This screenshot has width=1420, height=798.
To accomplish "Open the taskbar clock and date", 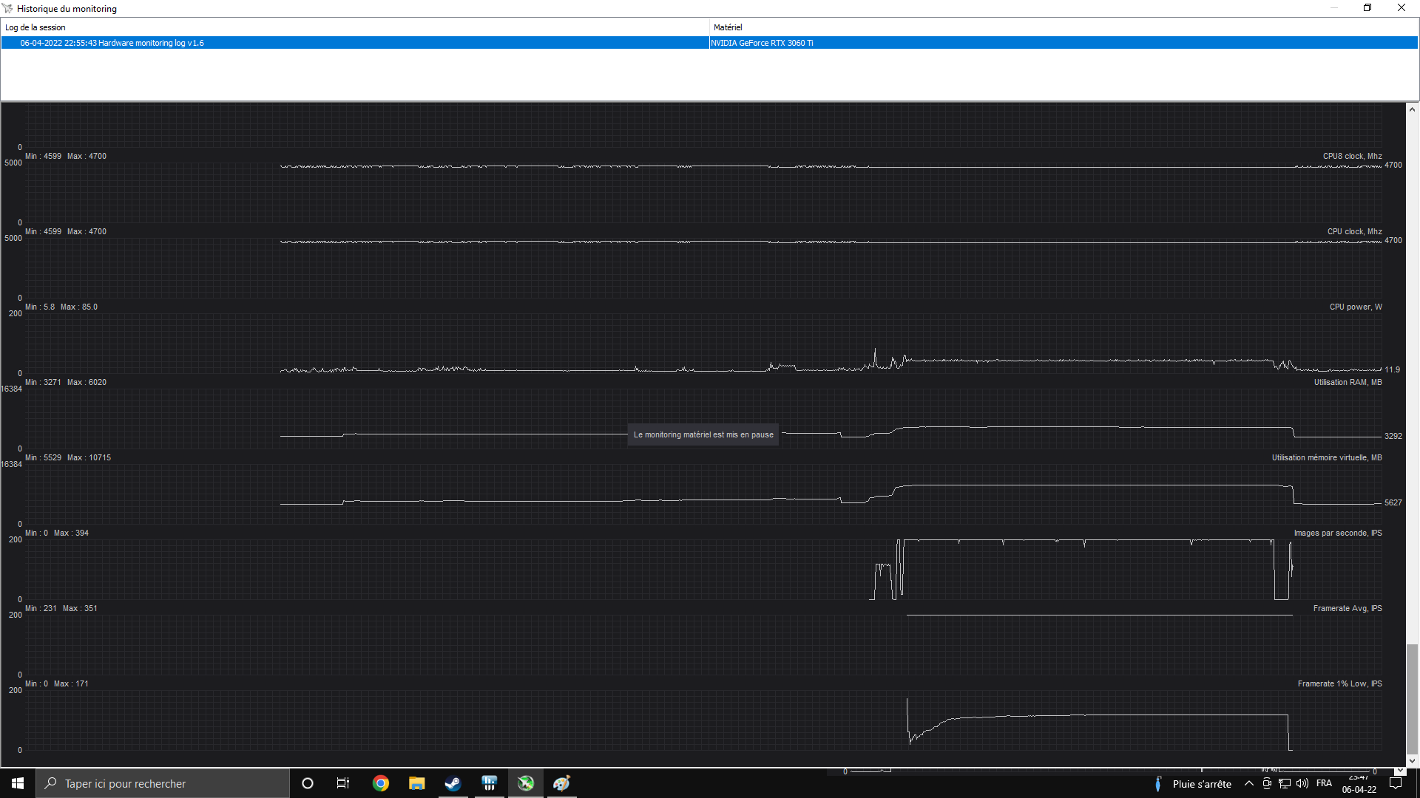I will [1359, 784].
